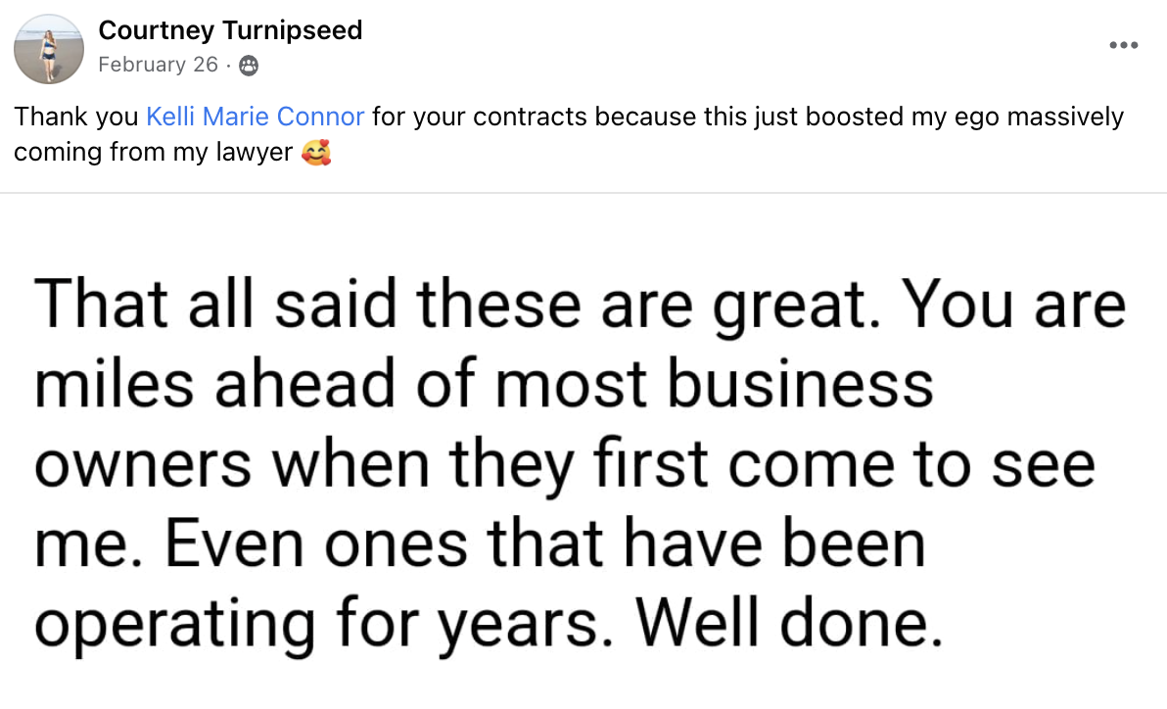
Task: Click the smiling face with hearts emoji
Action: point(316,155)
